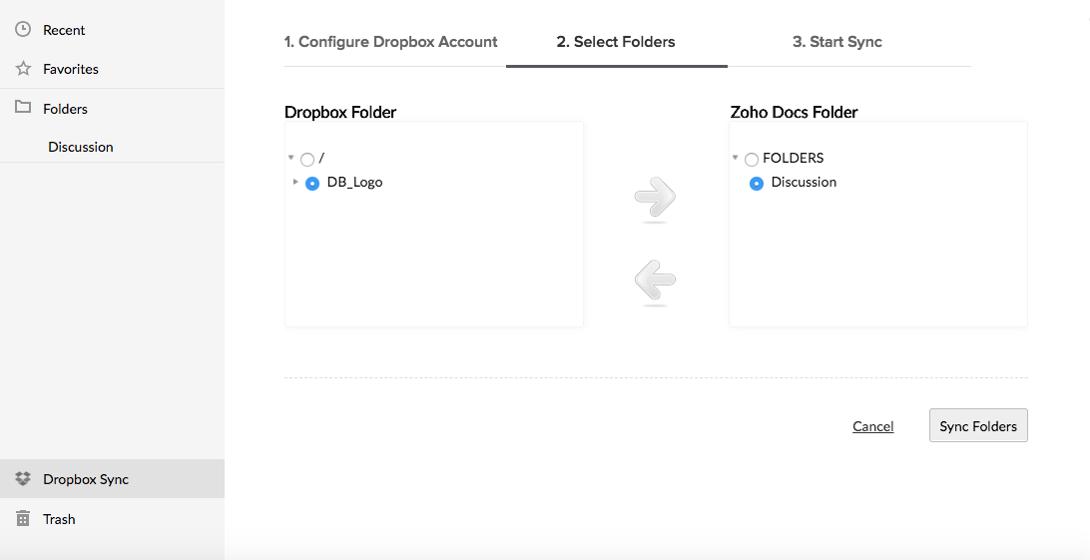Click the right-pointing sync arrow
The height and width of the screenshot is (560, 1090).
pyautogui.click(x=655, y=197)
